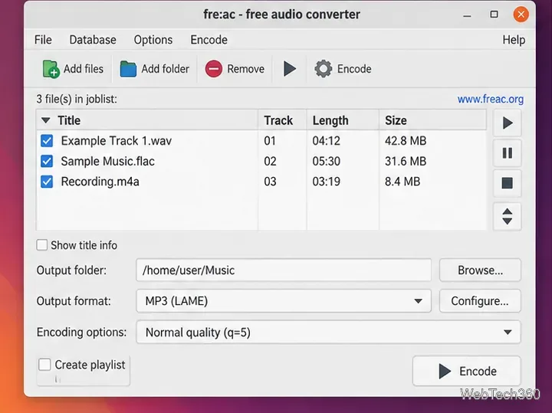Open the Output format dropdown

[284, 301]
